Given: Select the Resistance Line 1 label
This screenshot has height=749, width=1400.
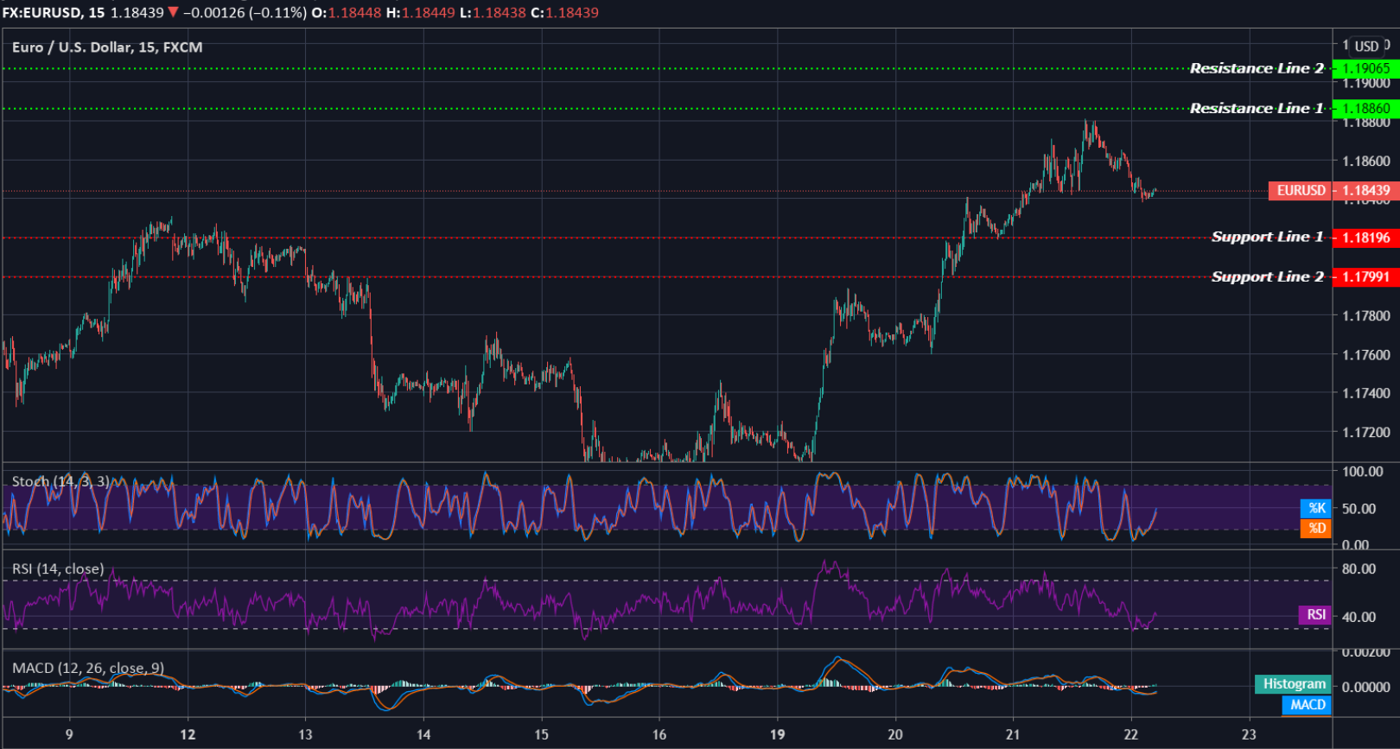Looking at the screenshot, I should (x=1256, y=108).
